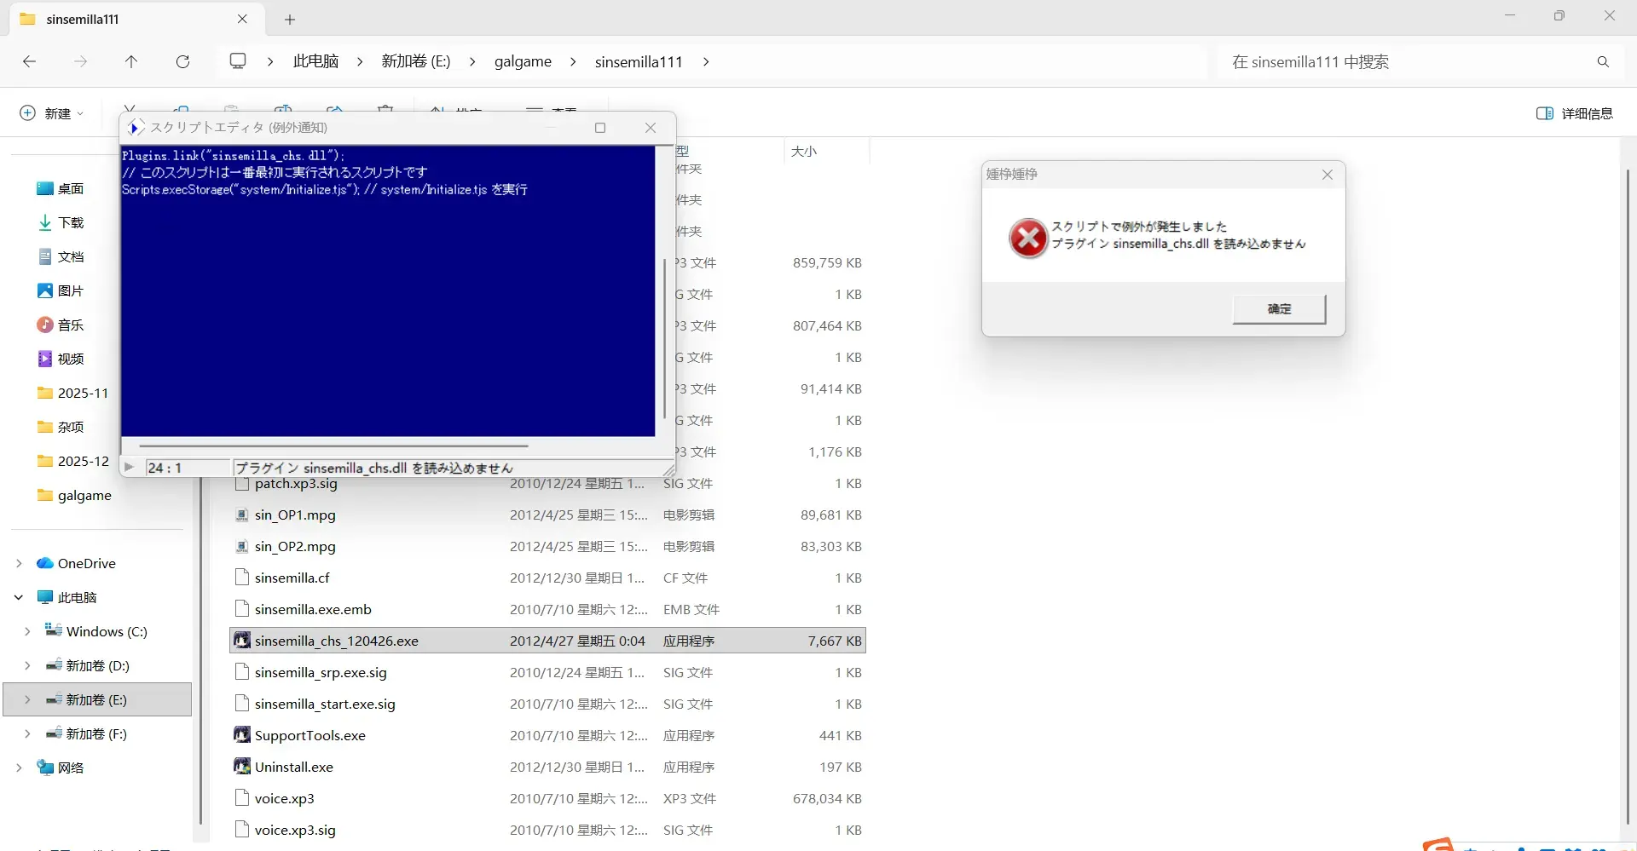This screenshot has height=851, width=1637.
Task: Open a new Explorer tab with plus
Action: pos(290,19)
